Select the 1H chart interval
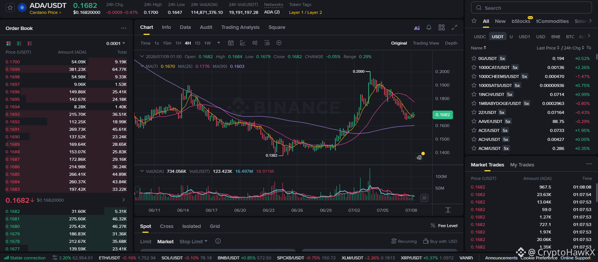This screenshot has width=598, height=262. 178,43
